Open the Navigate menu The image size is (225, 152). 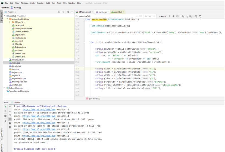25,3
